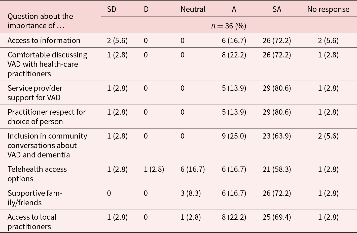Select 'Service provider support for VAD' label
The width and height of the screenshot is (357, 233).
[35, 93]
